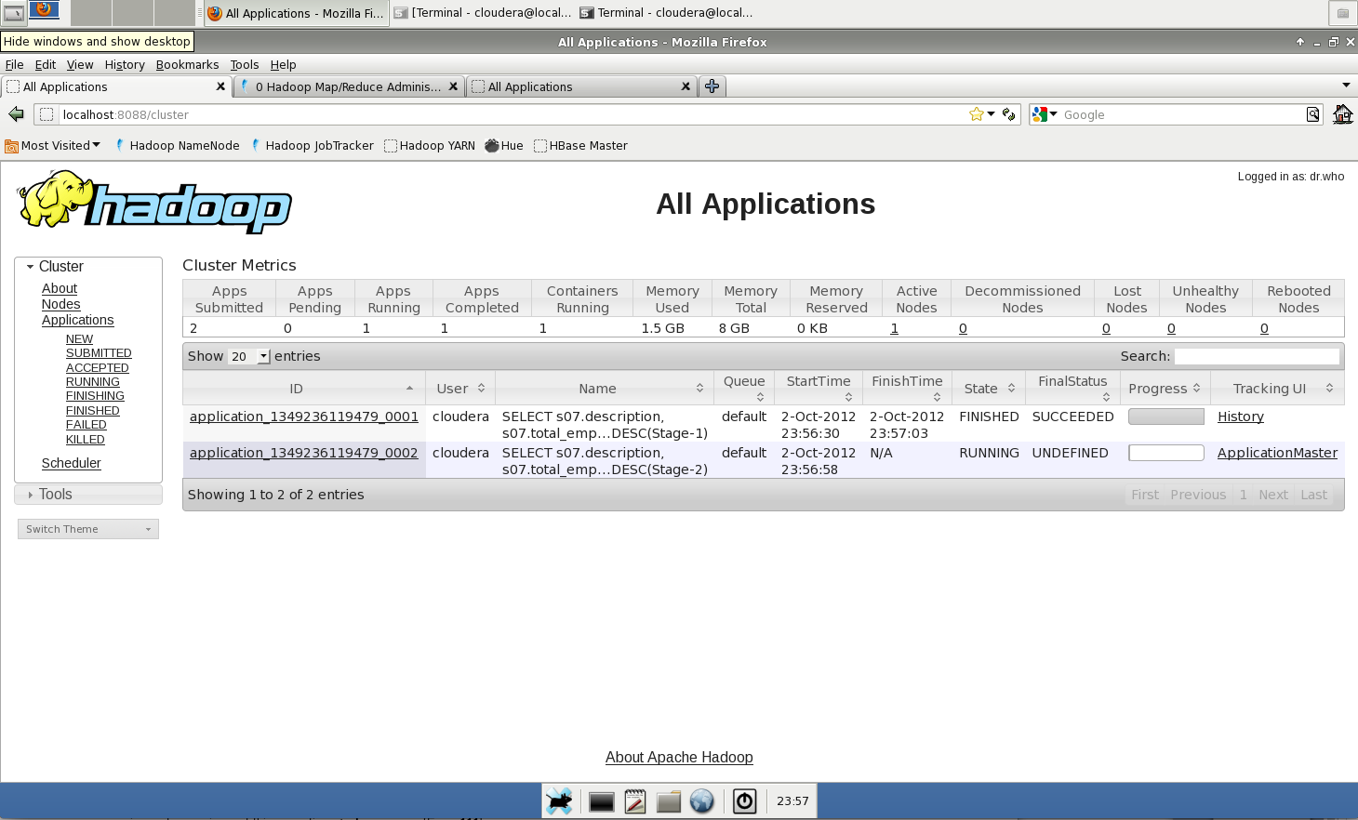Screen dimensions: 1358x820
Task: Open the list all tabs dropdown arrow
Action: pyautogui.click(x=1346, y=86)
